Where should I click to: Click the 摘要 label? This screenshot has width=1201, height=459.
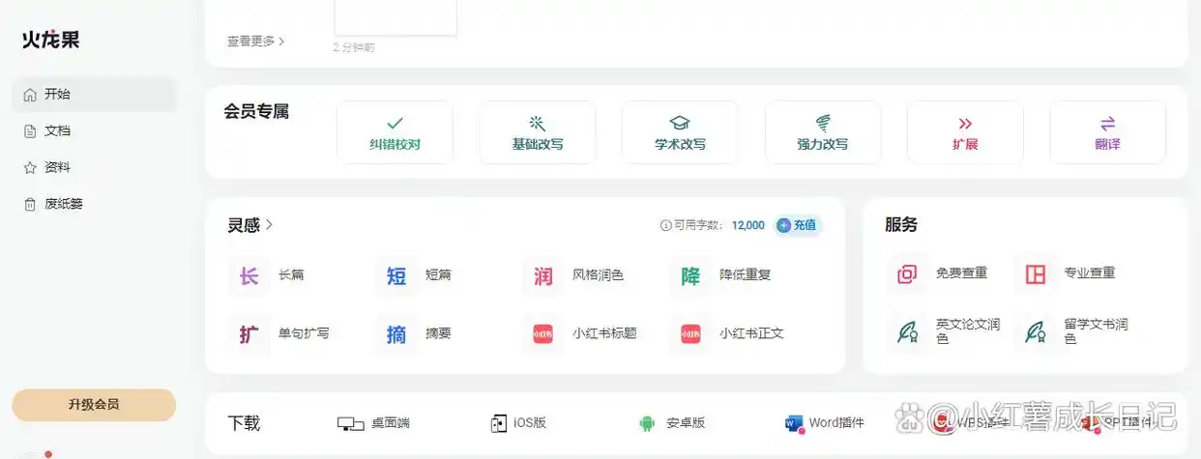click(x=438, y=334)
